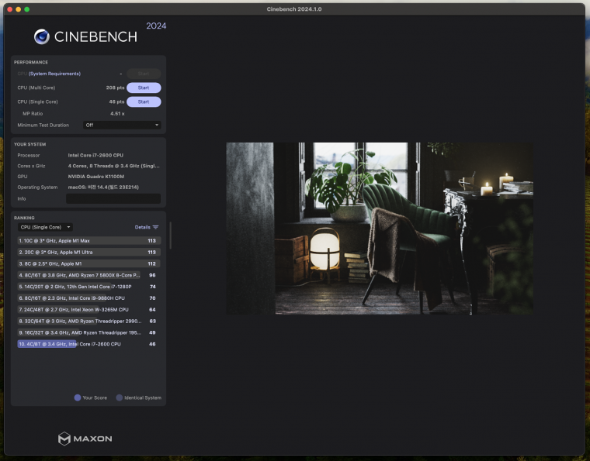
Task: Open the Minimum Test Duration dropdown
Action: (x=122, y=125)
